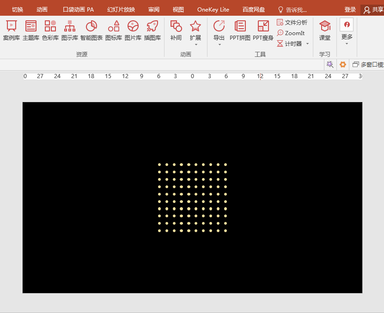Image resolution: width=384 pixels, height=313 pixels.
Task: Open the 课堂 learning classroom
Action: coord(325,31)
